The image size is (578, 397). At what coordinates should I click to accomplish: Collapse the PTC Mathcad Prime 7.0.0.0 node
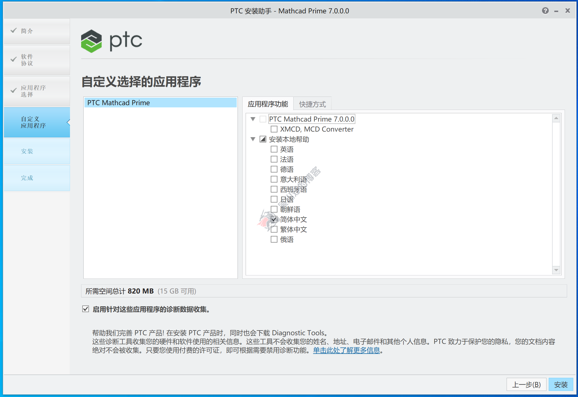tap(253, 119)
